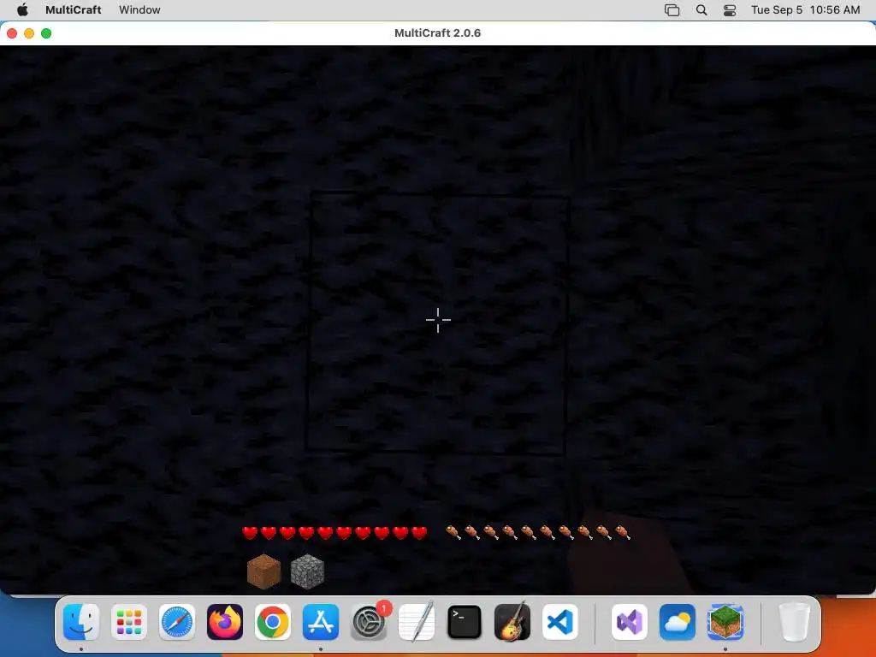Viewport: 876px width, 657px height.
Task: Open Spotlight search in menu bar
Action: click(x=701, y=9)
